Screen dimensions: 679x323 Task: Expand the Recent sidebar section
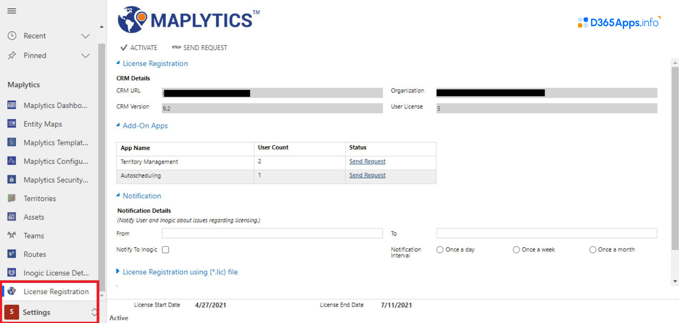click(85, 36)
